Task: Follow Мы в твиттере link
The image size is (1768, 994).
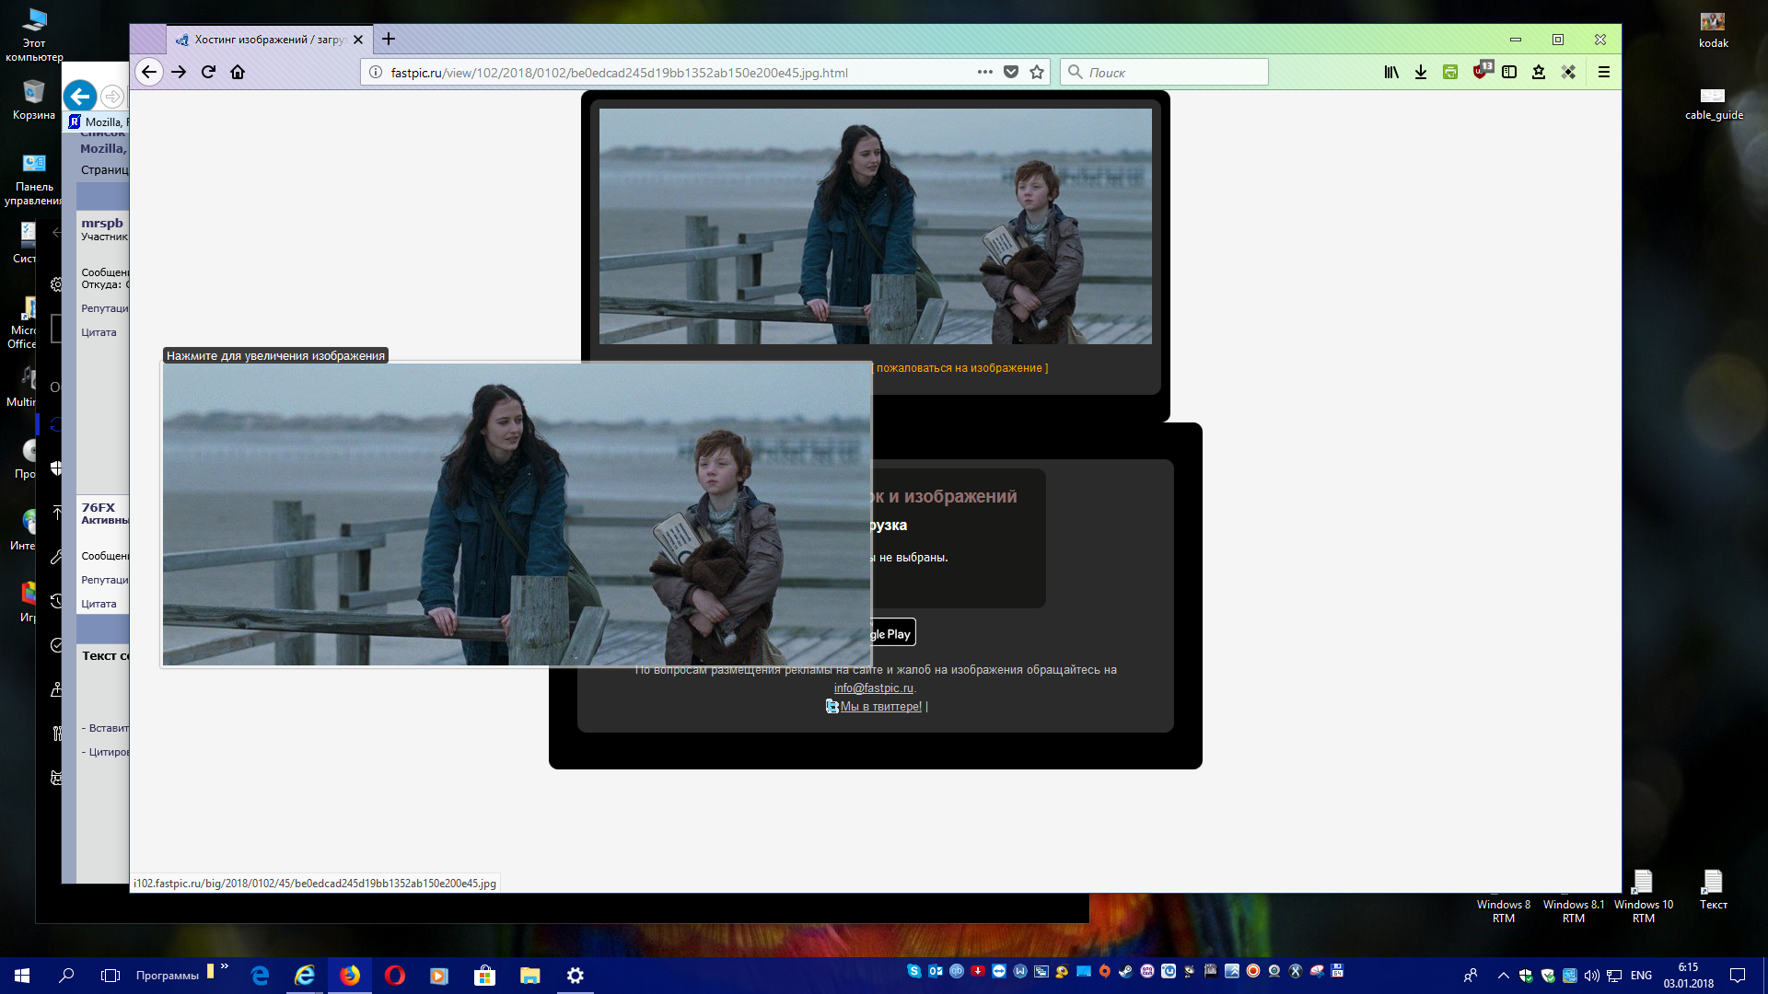Action: 881,707
